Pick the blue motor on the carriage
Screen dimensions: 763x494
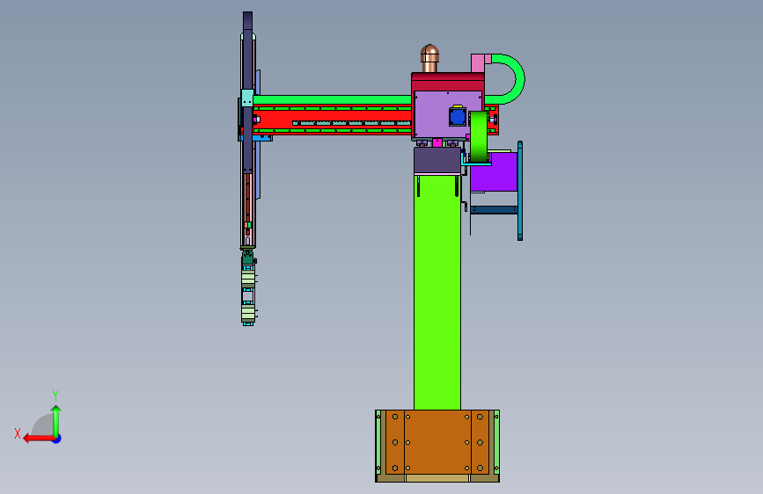coord(458,117)
